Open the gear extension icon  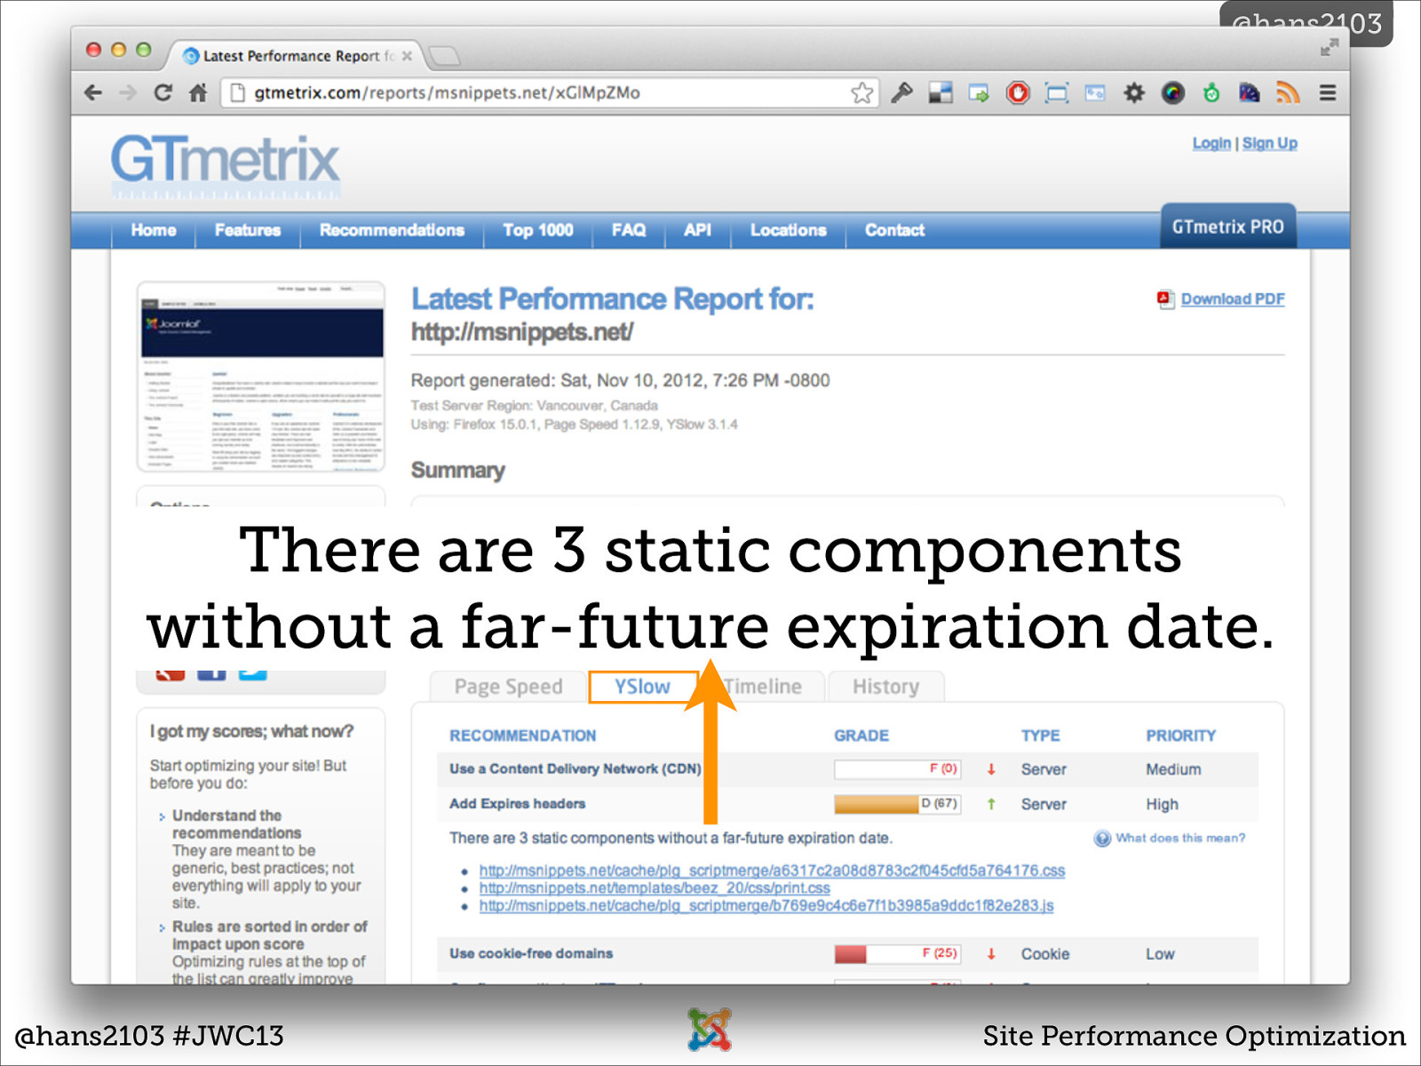click(x=1134, y=92)
